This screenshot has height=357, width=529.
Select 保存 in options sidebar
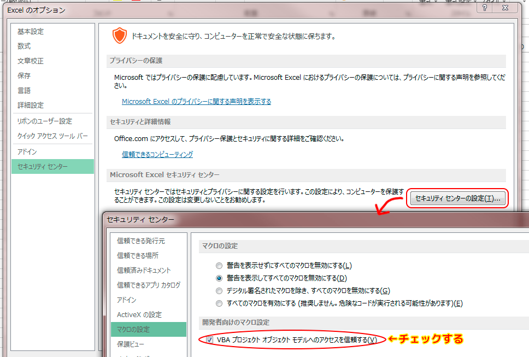click(24, 76)
